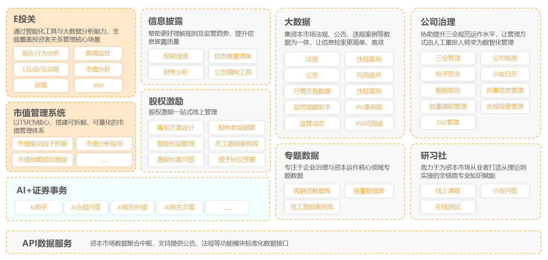Open 三会管理 under 公司治理

tap(448, 58)
